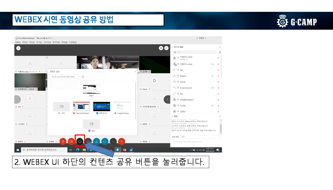Open the 오디오 menu
The image size is (333, 190).
tap(47, 42)
